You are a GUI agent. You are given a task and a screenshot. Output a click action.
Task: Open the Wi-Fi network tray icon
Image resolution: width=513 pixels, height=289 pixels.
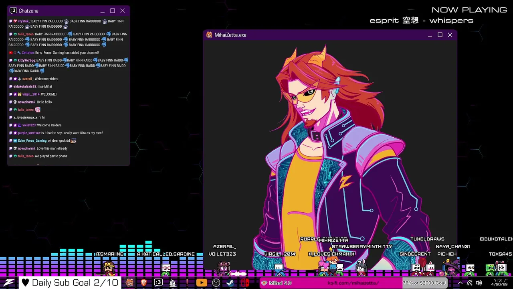469,283
